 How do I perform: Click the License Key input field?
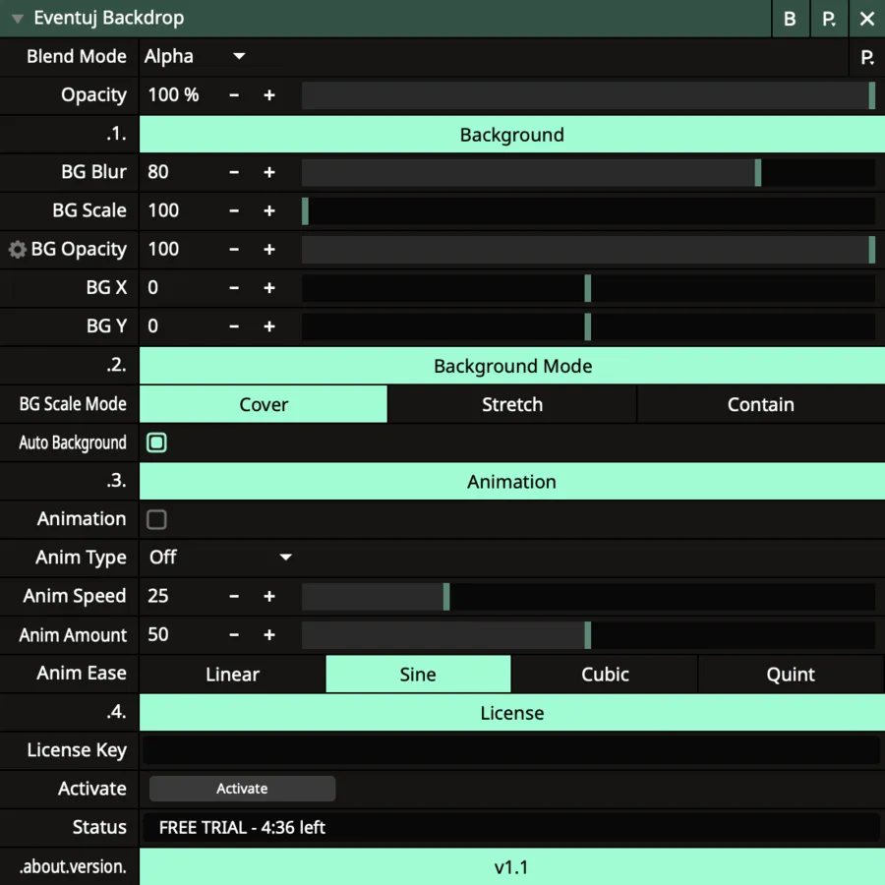(x=510, y=750)
